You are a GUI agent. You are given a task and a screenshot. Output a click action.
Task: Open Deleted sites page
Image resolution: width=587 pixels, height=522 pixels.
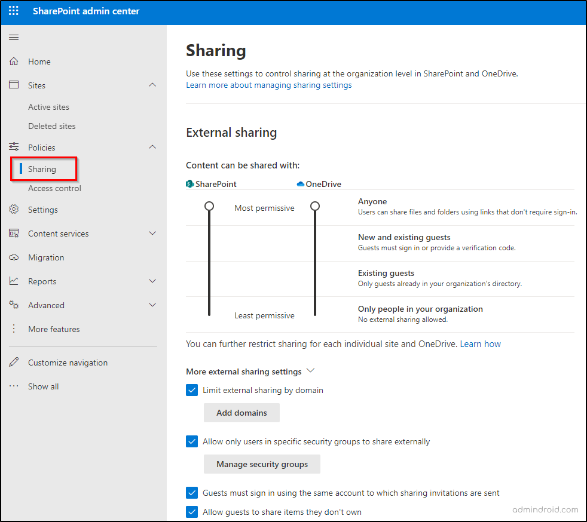tap(51, 126)
